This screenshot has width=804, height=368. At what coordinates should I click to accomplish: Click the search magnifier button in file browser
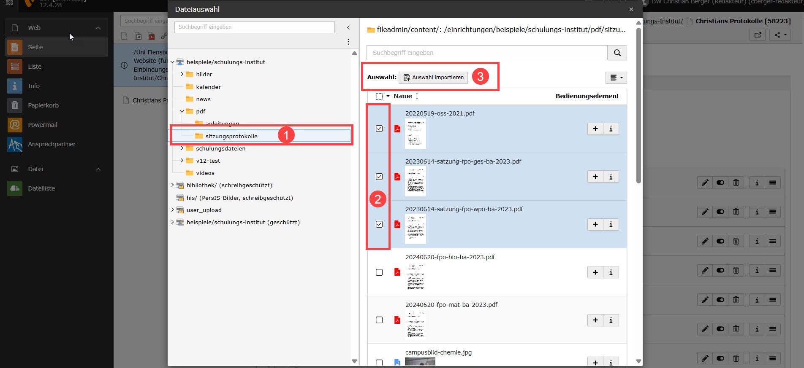tap(617, 53)
